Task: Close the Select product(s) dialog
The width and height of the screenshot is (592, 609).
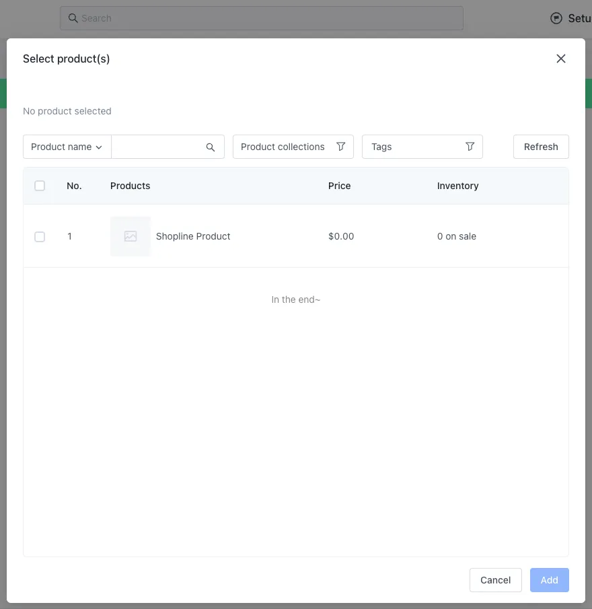Action: pyautogui.click(x=561, y=59)
